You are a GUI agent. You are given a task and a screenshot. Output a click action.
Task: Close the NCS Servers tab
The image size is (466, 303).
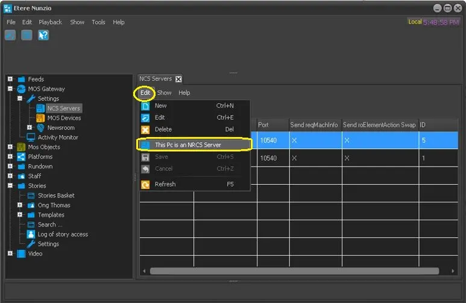pos(178,79)
